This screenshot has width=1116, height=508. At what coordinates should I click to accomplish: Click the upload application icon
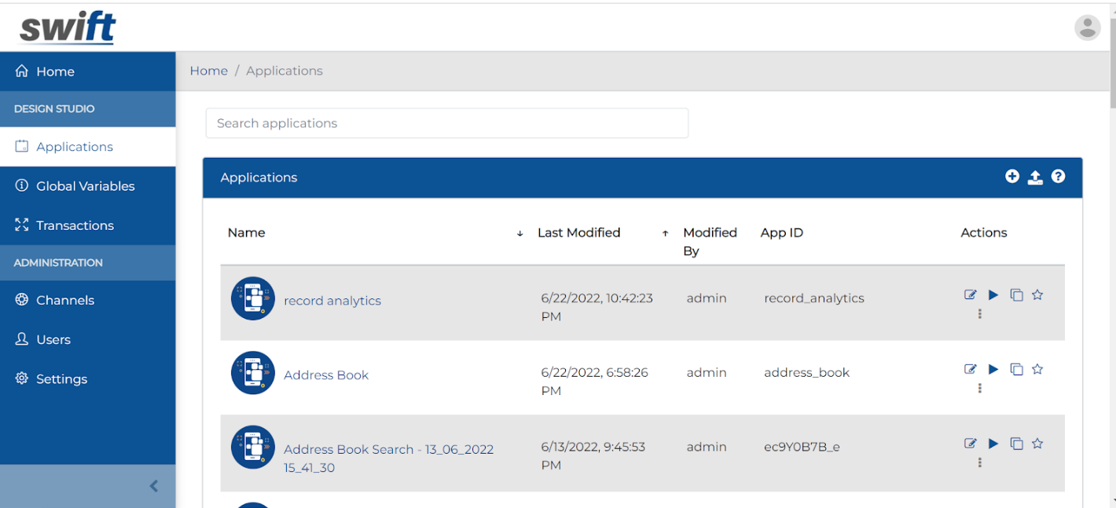1035,177
